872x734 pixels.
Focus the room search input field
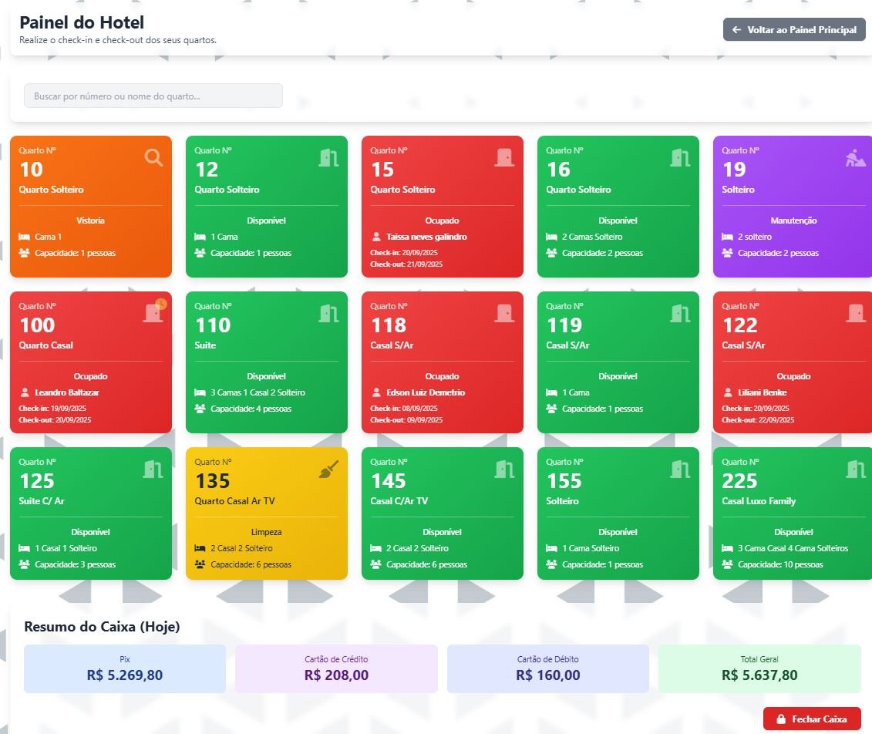[x=153, y=96]
